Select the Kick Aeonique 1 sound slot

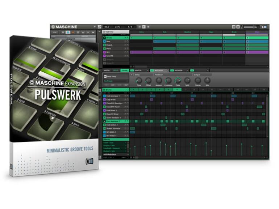point(116,96)
